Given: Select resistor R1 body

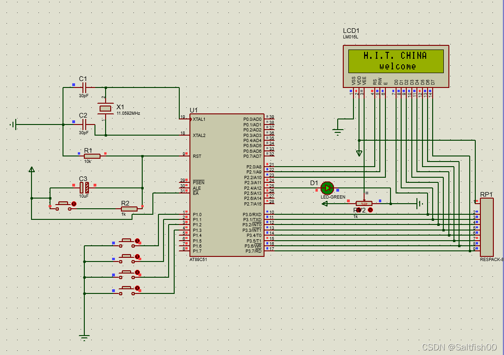Looking at the screenshot, I should [92, 156].
